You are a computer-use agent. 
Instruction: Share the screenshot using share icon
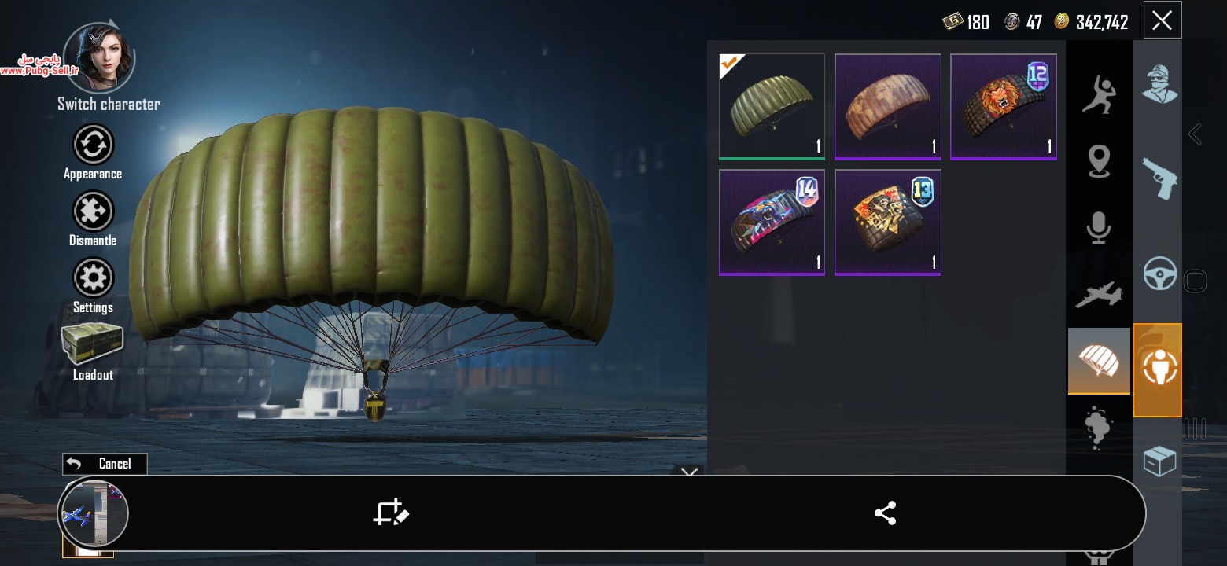coord(885,513)
